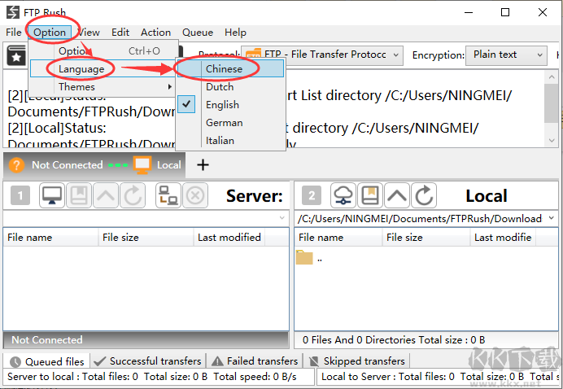The width and height of the screenshot is (563, 389).
Task: Select Dutch language
Action: click(x=230, y=86)
